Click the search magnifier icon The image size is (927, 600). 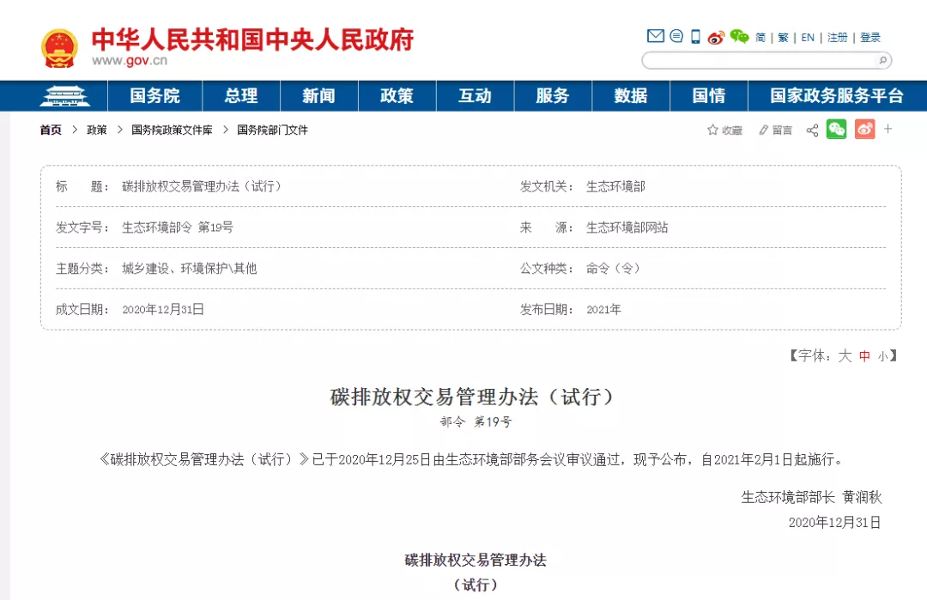pyautogui.click(x=882, y=61)
